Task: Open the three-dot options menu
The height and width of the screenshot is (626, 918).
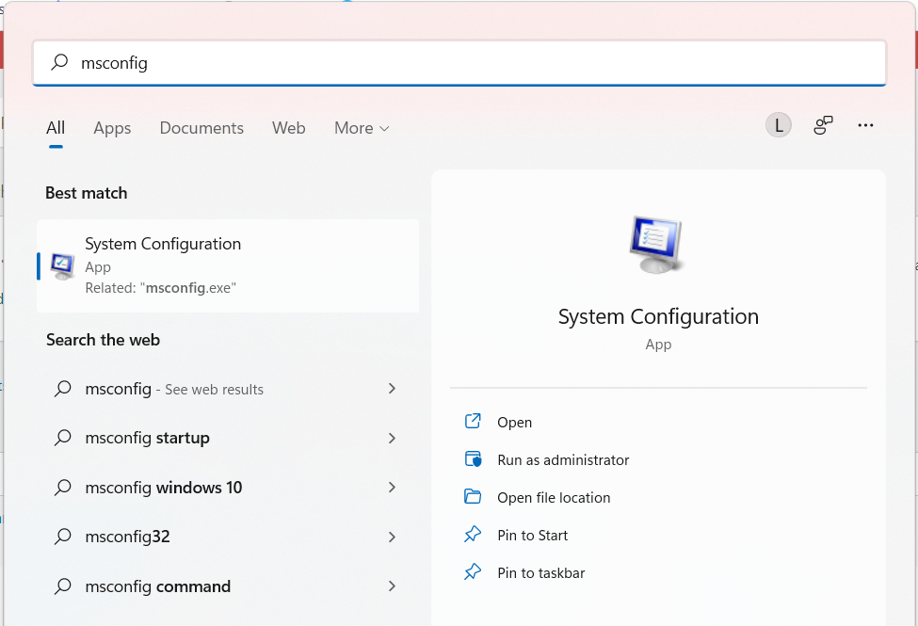Action: [865, 125]
